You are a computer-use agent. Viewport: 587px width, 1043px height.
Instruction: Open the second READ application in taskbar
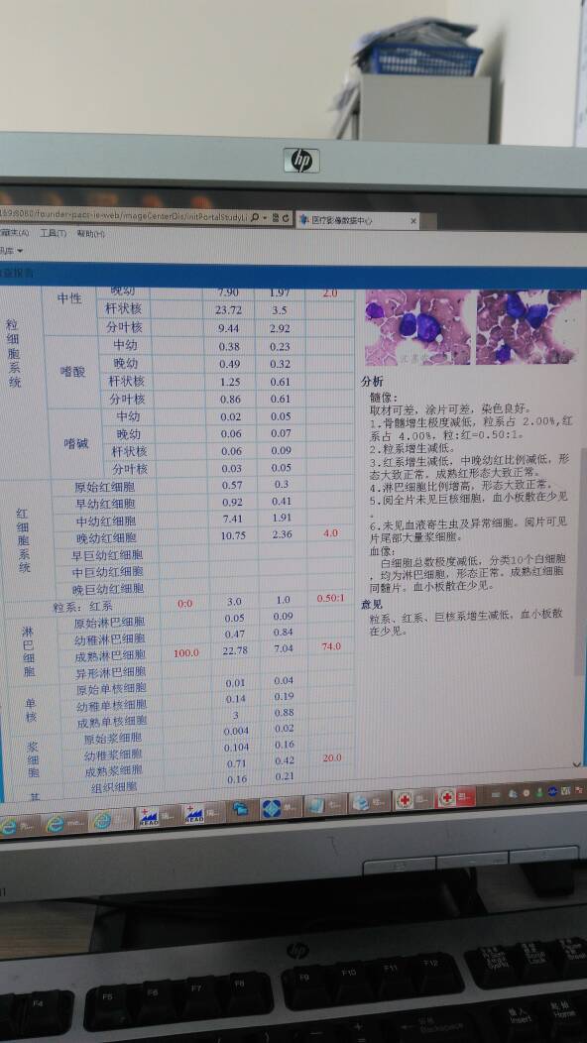pos(201,813)
